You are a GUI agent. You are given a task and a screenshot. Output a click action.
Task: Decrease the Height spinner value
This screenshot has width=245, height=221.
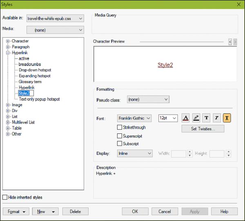[229, 156]
